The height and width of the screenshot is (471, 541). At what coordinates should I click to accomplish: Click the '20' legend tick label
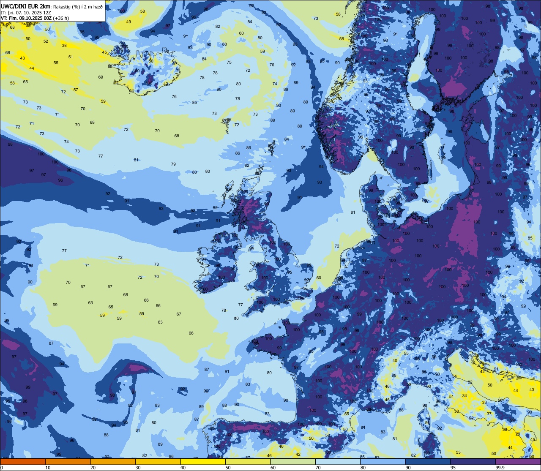click(x=93, y=468)
